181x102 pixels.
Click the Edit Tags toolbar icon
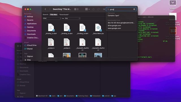[x=98, y=9]
